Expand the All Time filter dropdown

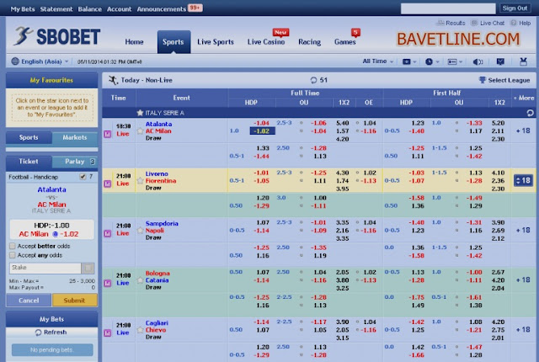pos(378,61)
